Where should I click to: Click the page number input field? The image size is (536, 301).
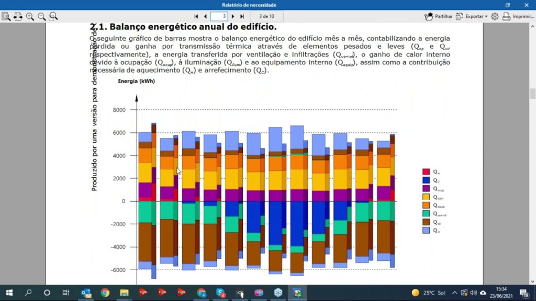pyautogui.click(x=219, y=16)
